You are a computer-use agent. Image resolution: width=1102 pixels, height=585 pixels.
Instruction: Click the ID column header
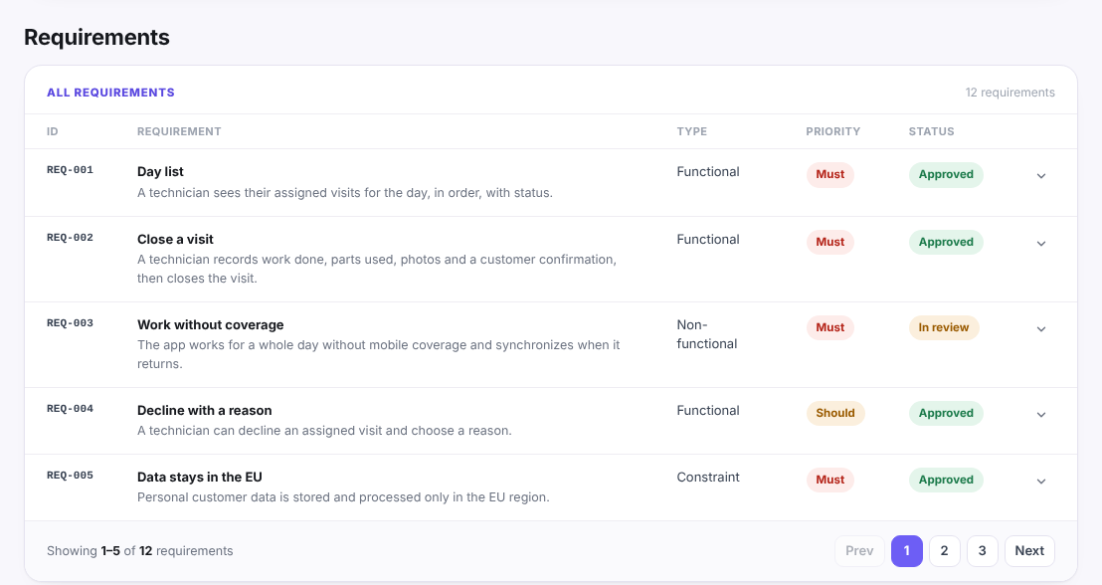point(53,131)
